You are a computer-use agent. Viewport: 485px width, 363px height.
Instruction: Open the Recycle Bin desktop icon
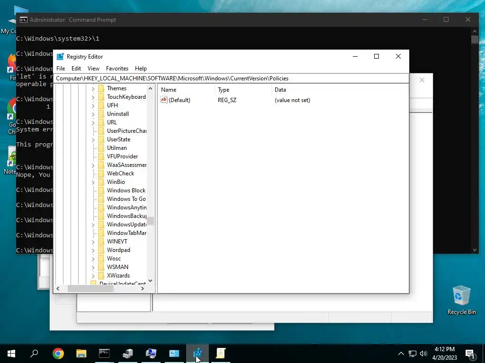tap(461, 300)
